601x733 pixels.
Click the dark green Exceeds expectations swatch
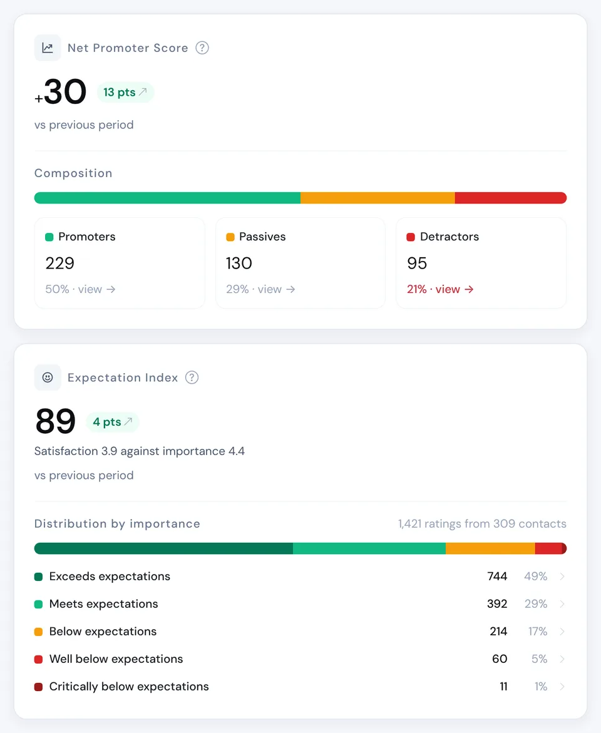38,577
